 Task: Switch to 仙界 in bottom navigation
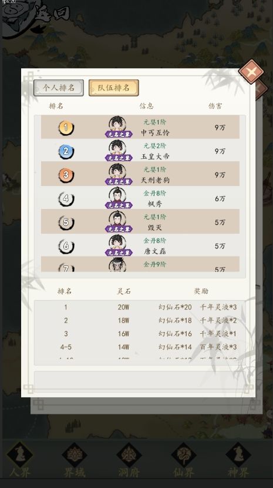pyautogui.click(x=184, y=459)
